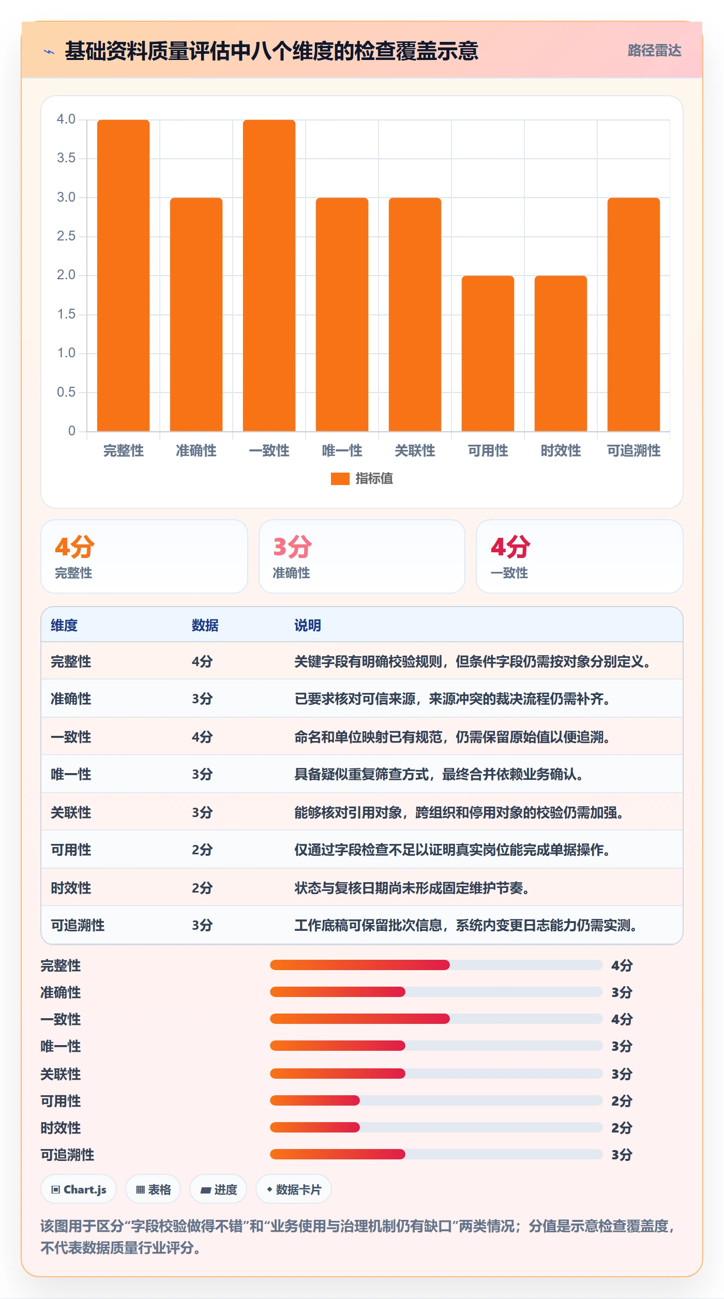
Task: Select the 可用性 table row name cell
Action: (x=71, y=850)
